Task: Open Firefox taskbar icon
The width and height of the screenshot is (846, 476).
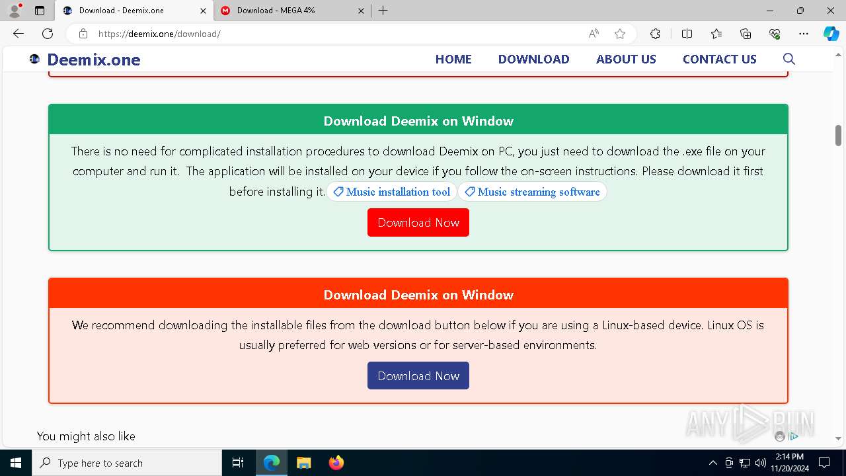Action: pos(336,463)
